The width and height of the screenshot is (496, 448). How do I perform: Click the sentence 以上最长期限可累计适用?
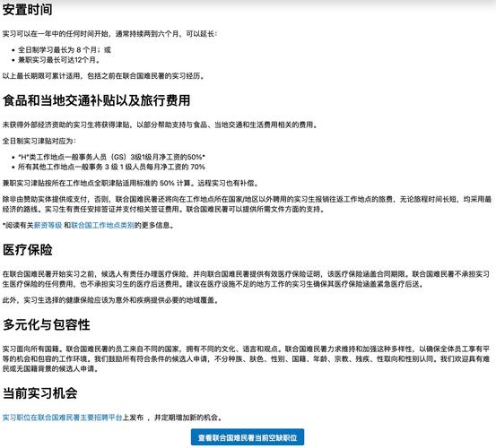click(104, 76)
